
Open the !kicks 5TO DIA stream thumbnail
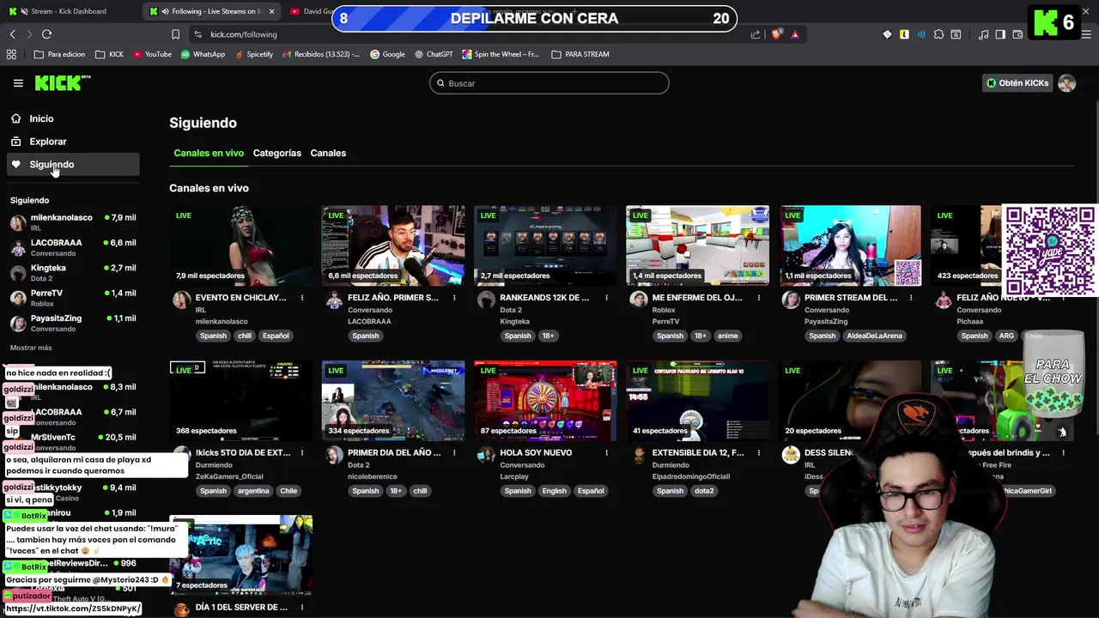pyautogui.click(x=241, y=400)
